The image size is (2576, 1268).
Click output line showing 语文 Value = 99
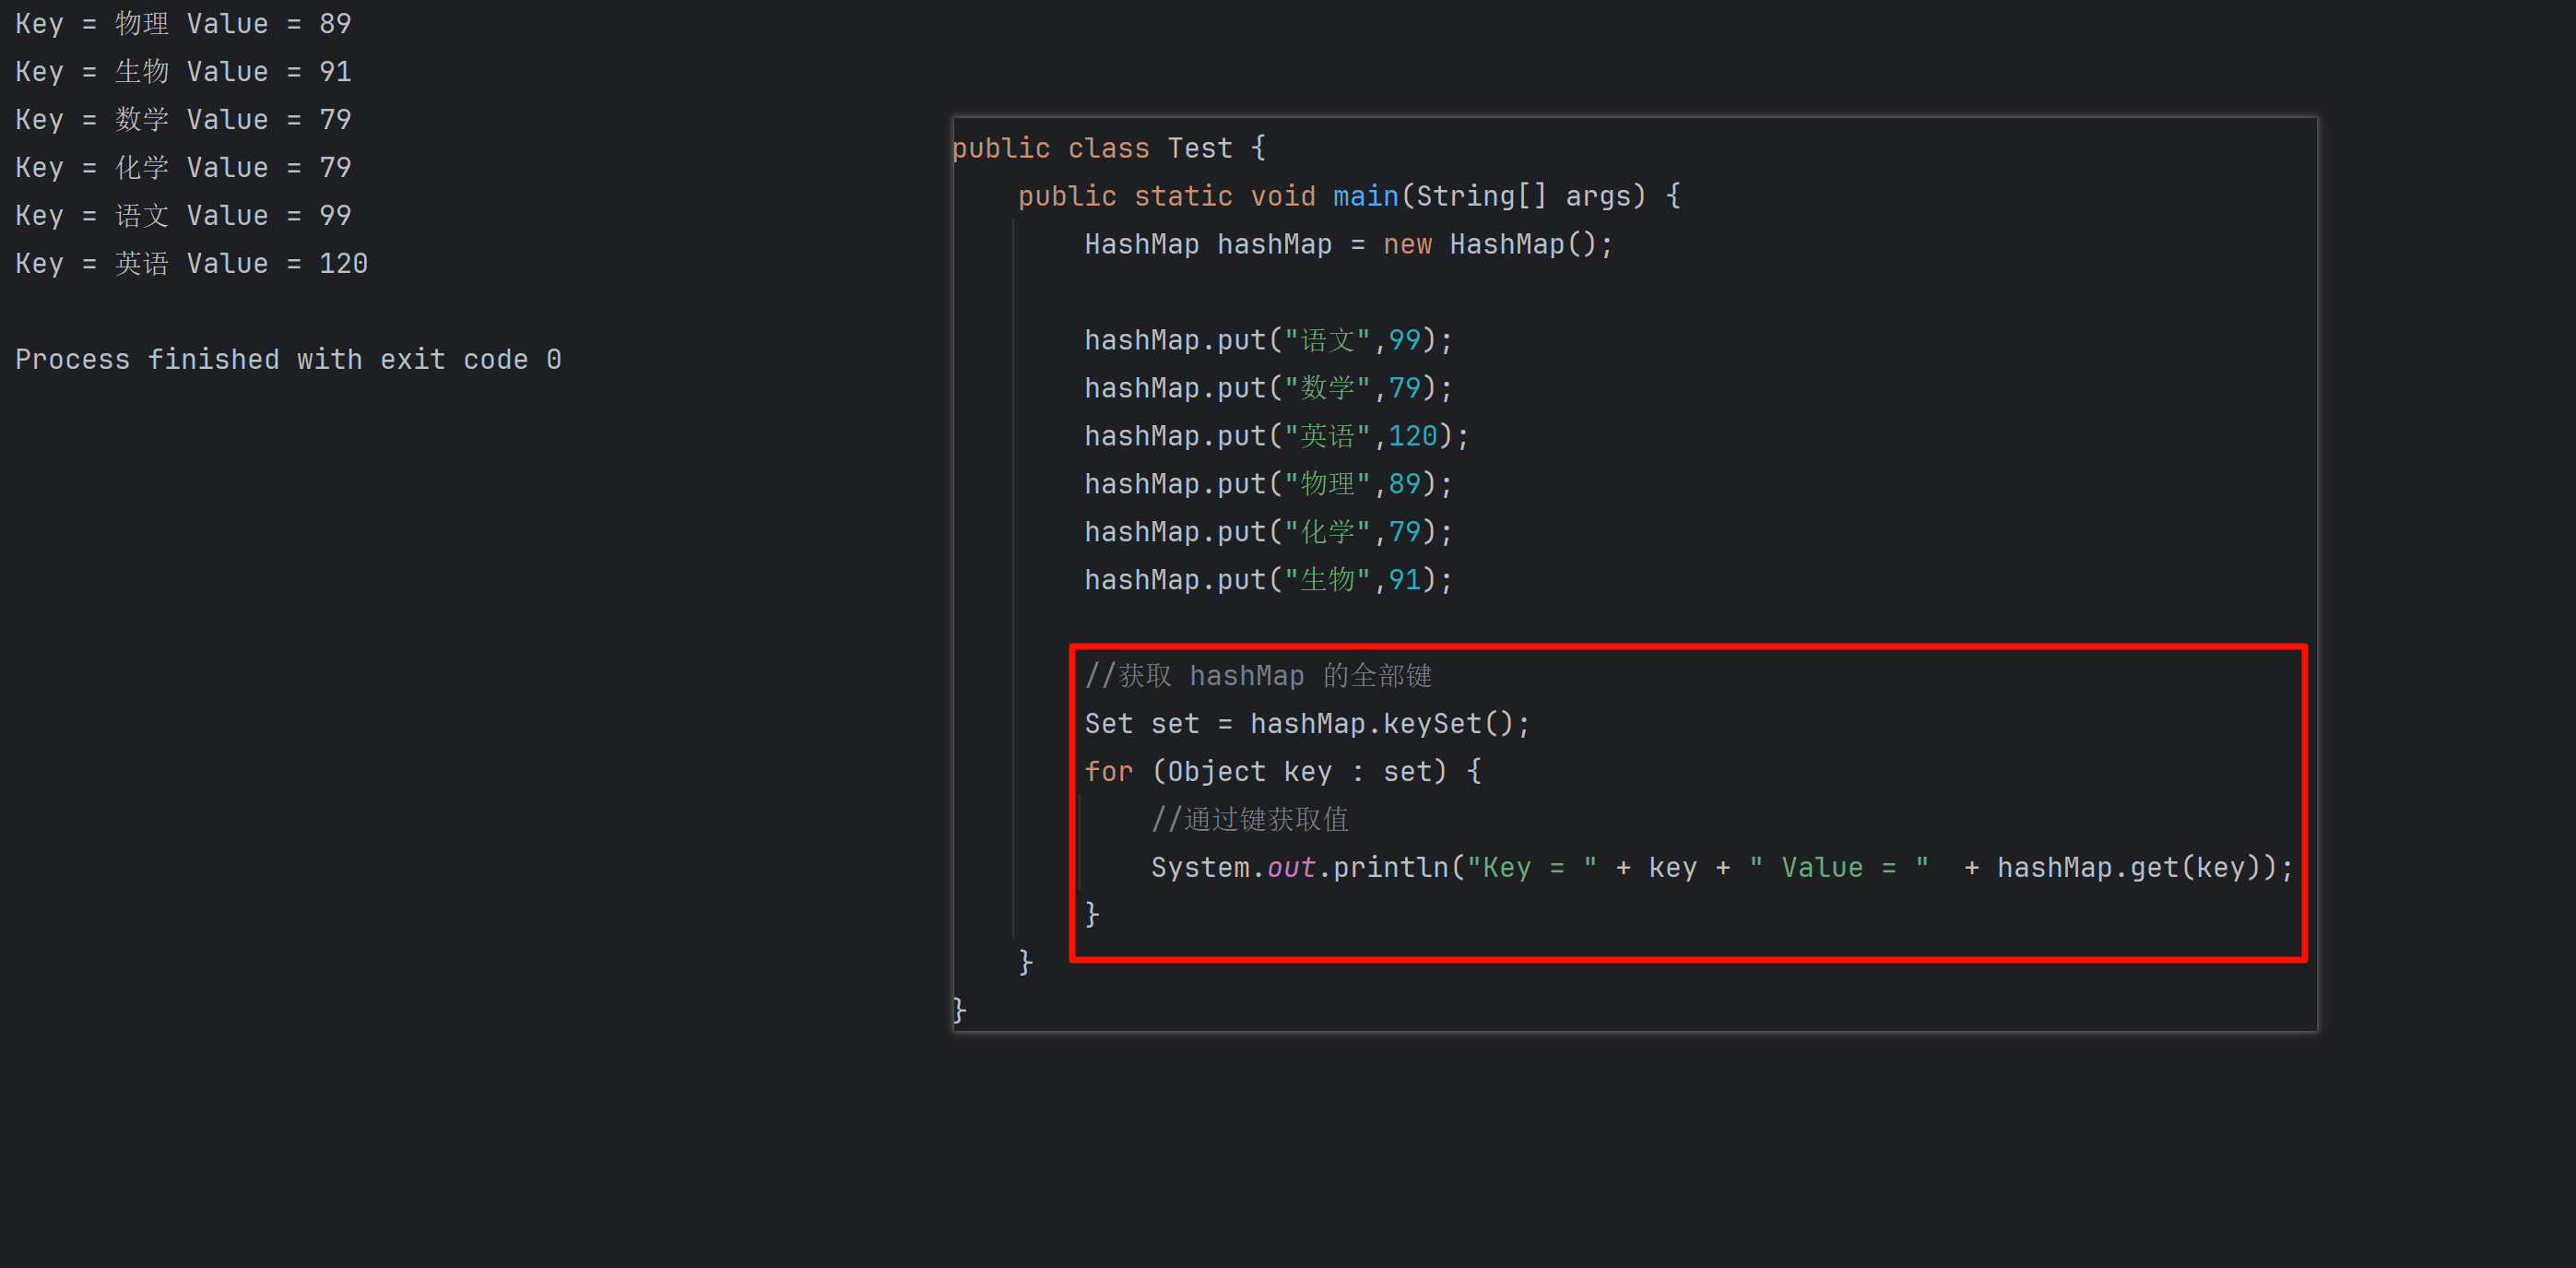[183, 216]
